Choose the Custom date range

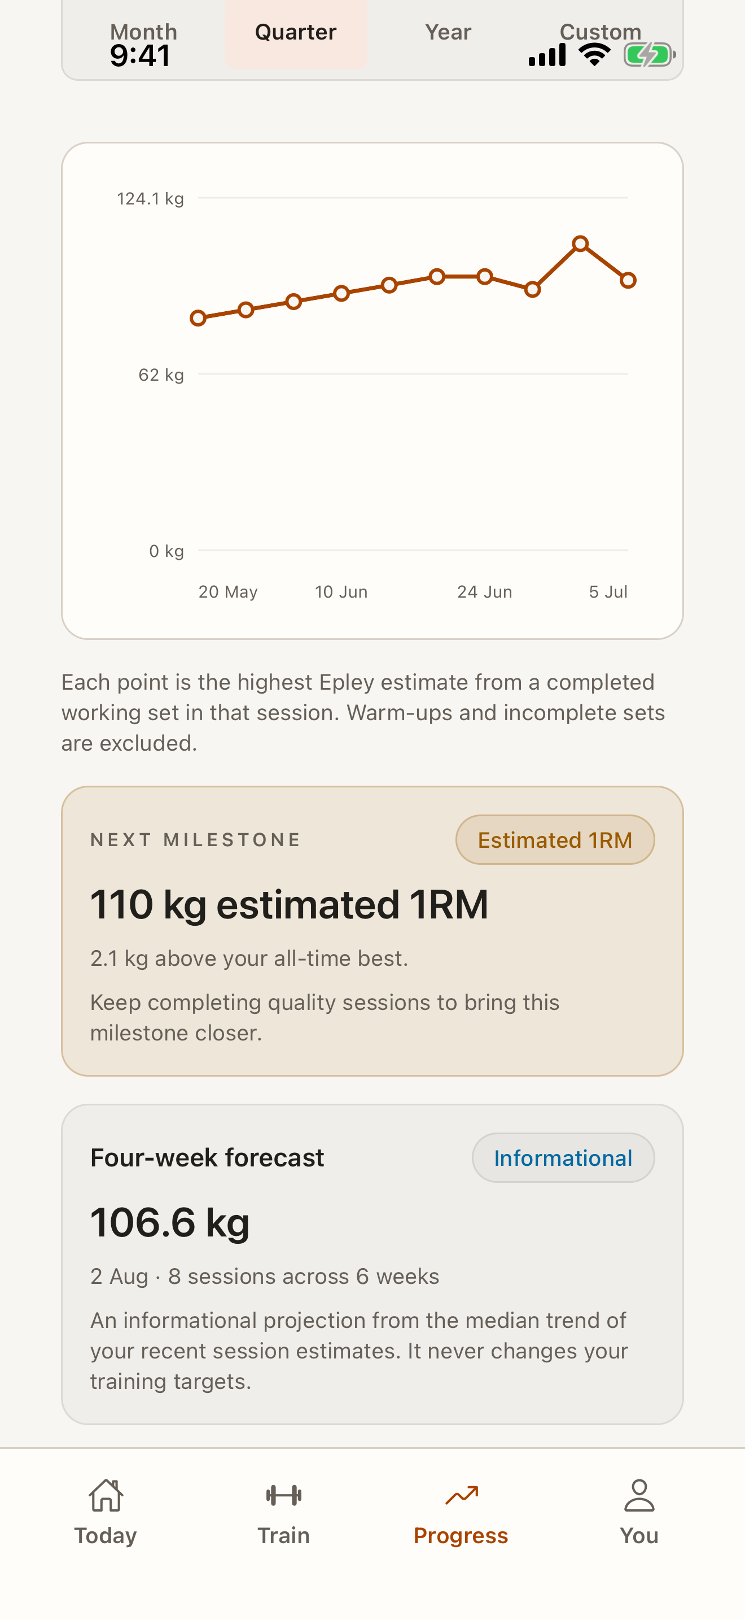pos(601,32)
